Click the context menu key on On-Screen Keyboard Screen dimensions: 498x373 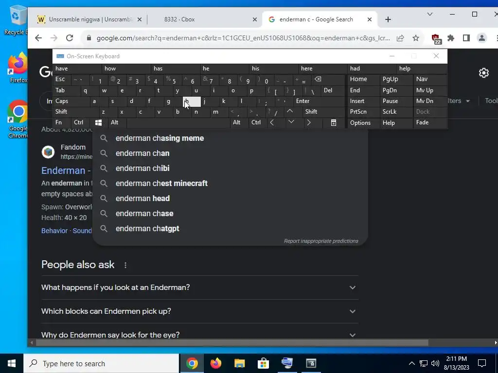(x=333, y=122)
